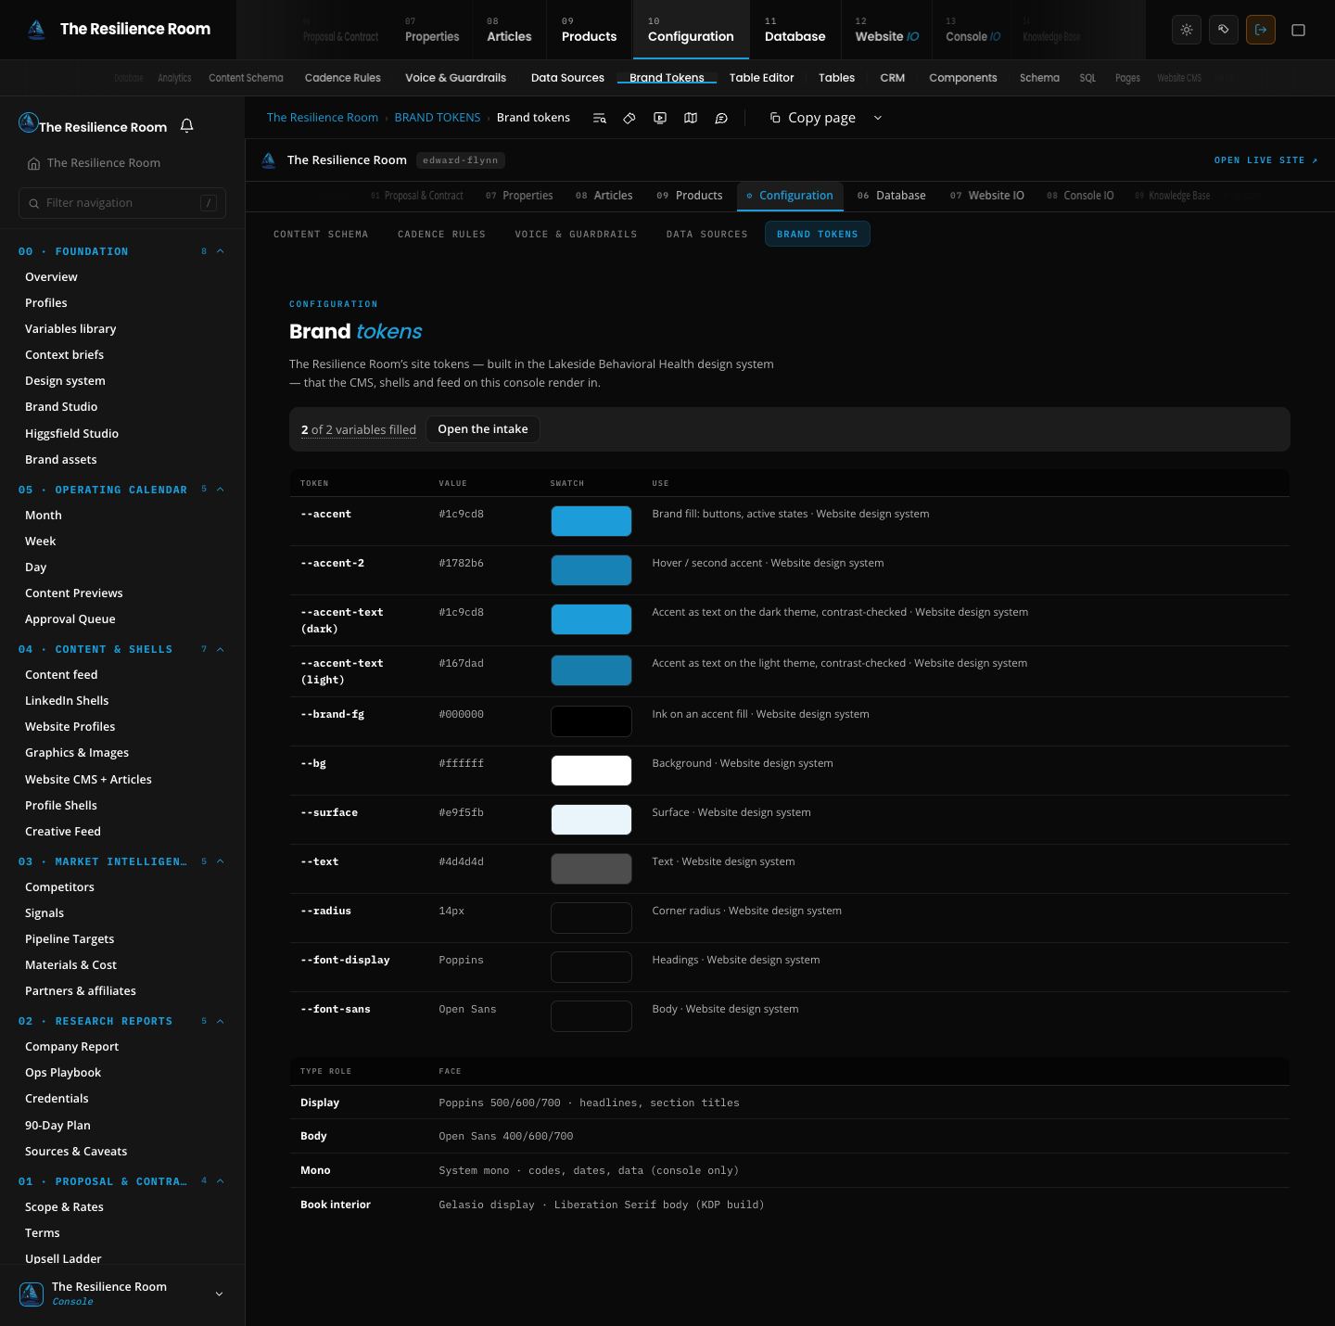Click the sailboat icon beside edward-flynn
The height and width of the screenshot is (1326, 1335).
pos(269,160)
